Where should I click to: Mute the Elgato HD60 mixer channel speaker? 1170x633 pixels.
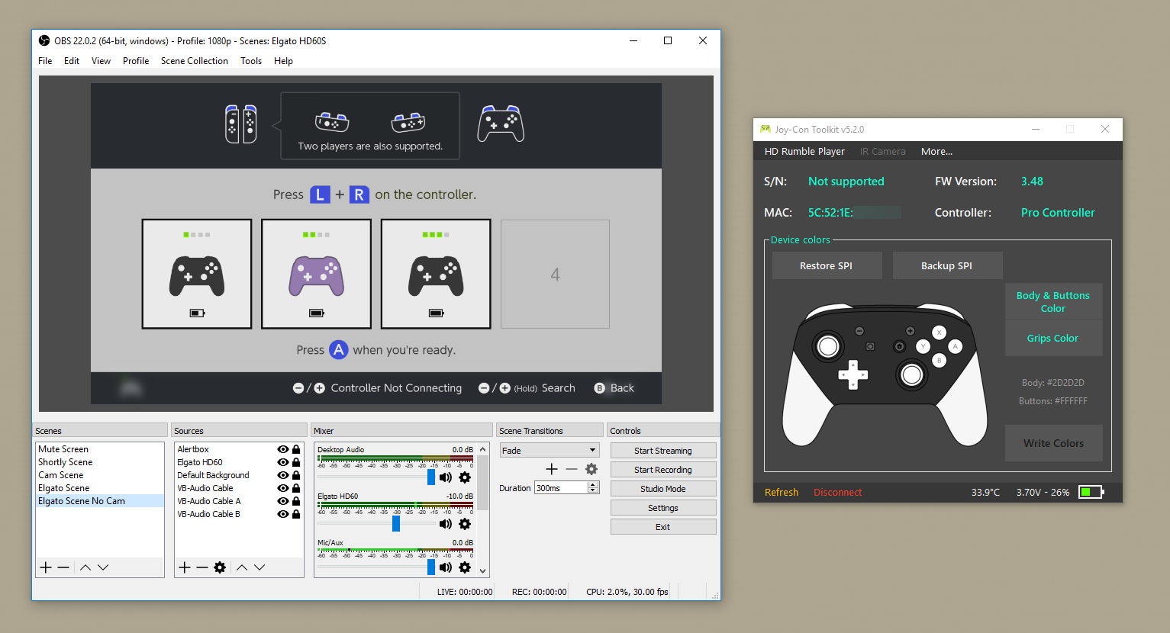coord(446,524)
